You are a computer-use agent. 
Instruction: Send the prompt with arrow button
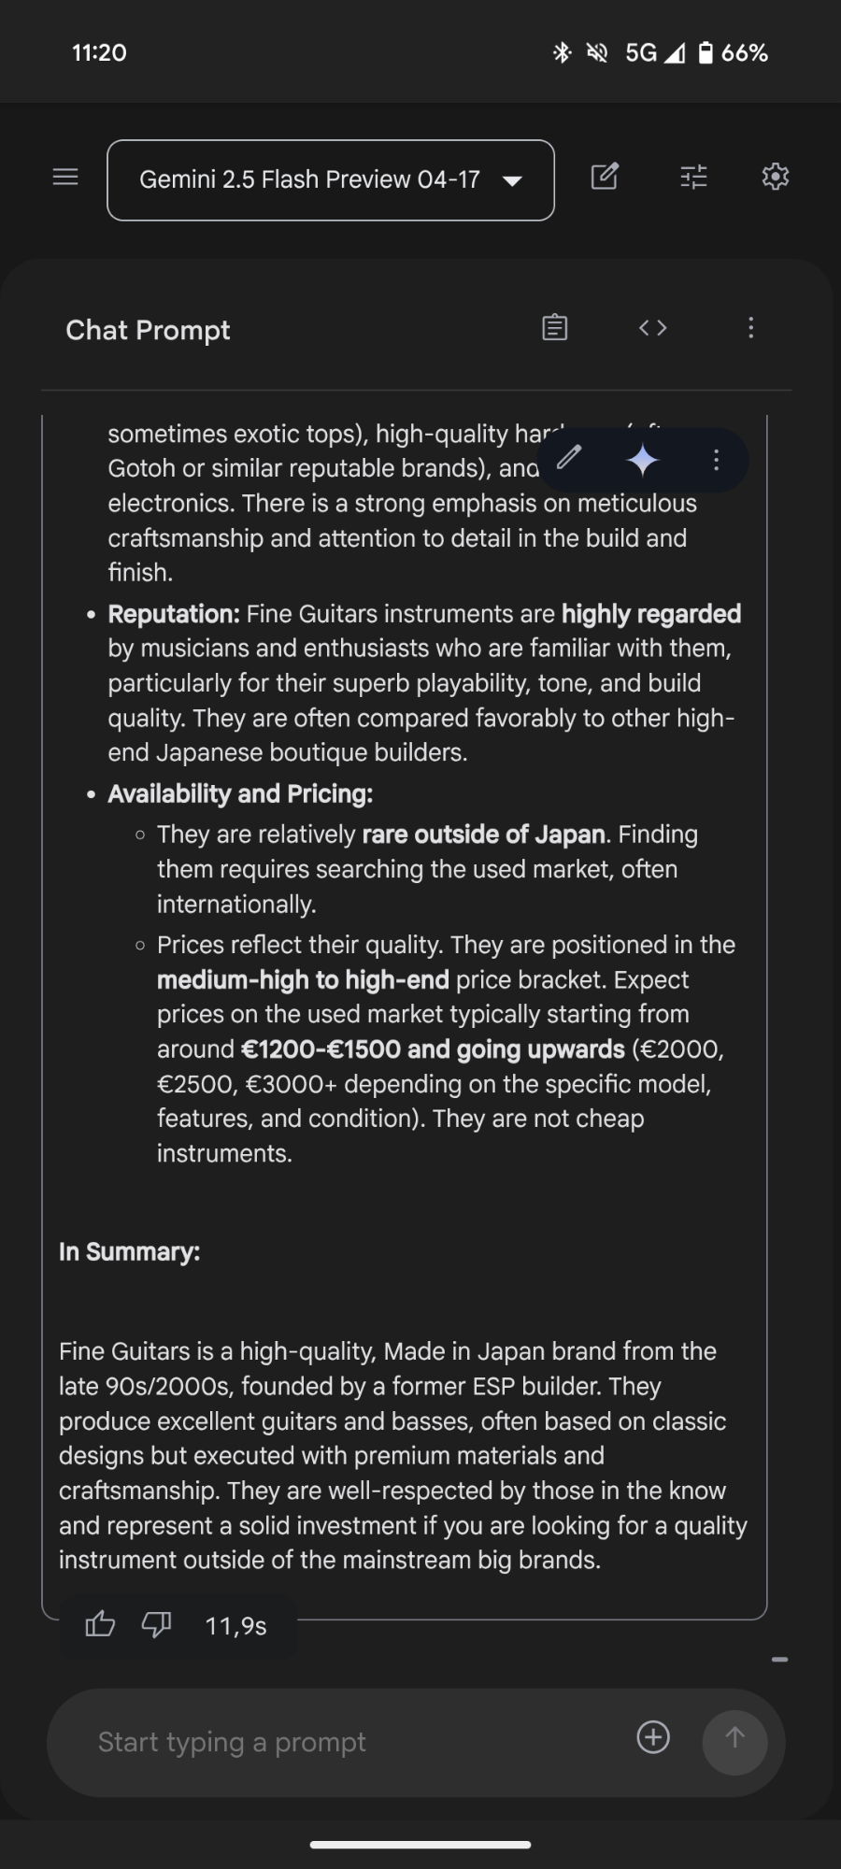734,1742
